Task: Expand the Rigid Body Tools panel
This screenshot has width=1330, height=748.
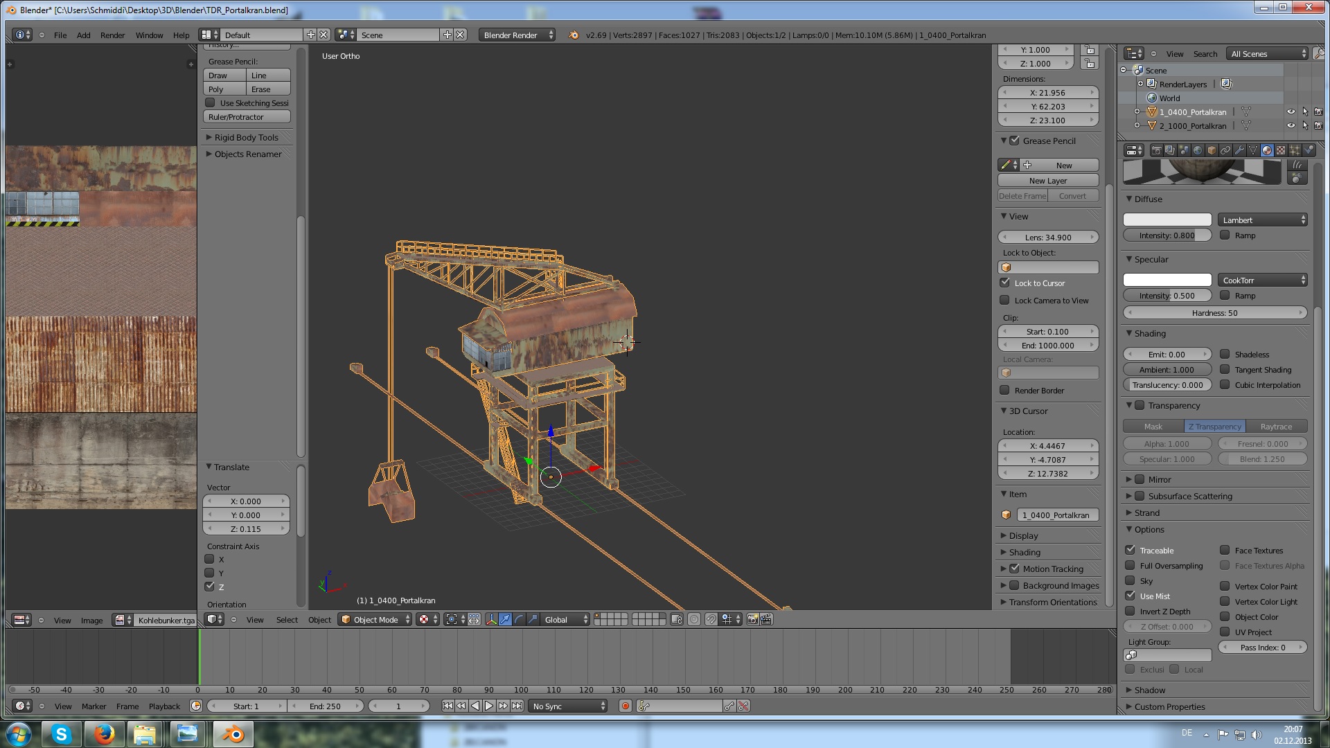Action: click(x=246, y=138)
